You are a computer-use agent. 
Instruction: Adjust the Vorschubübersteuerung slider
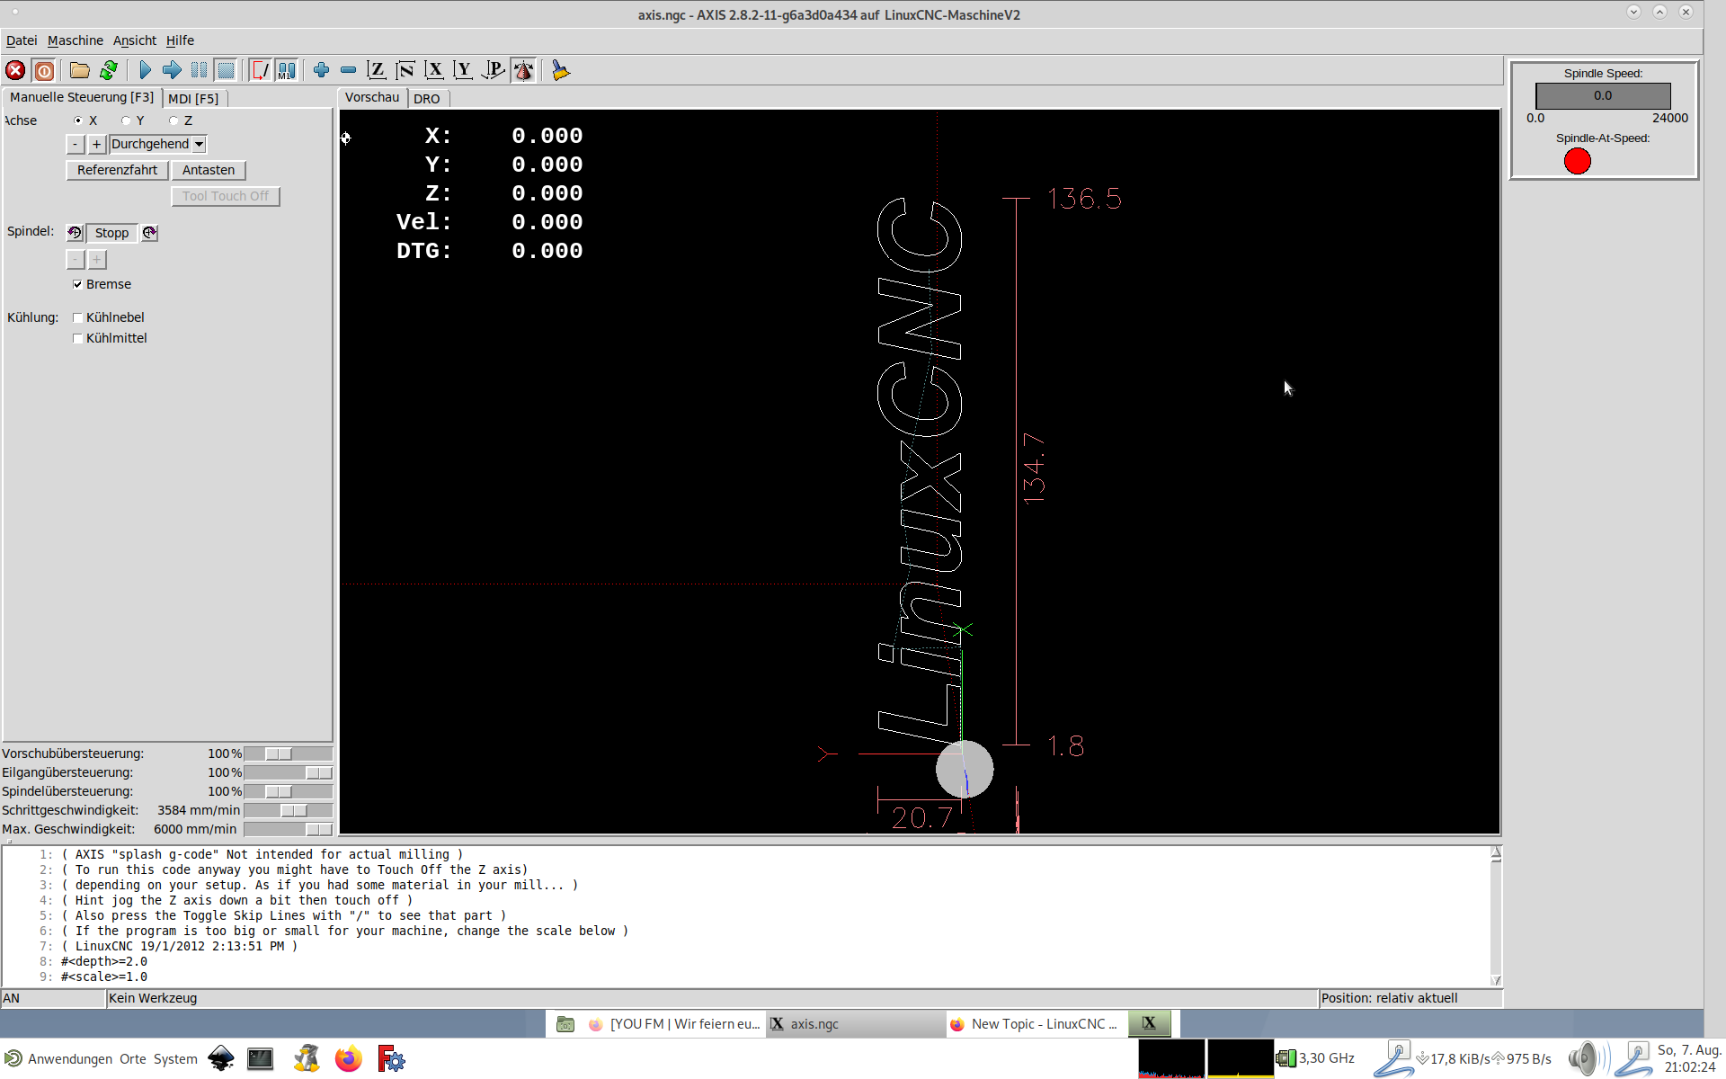[288, 754]
